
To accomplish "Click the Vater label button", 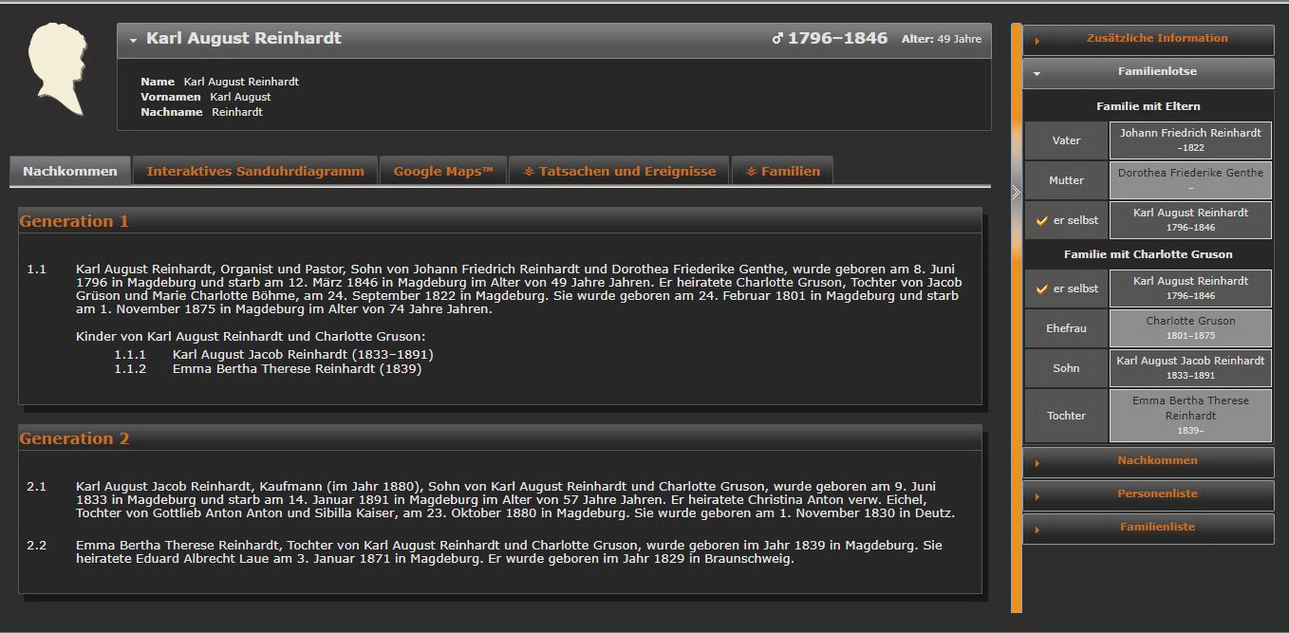I will [1066, 140].
